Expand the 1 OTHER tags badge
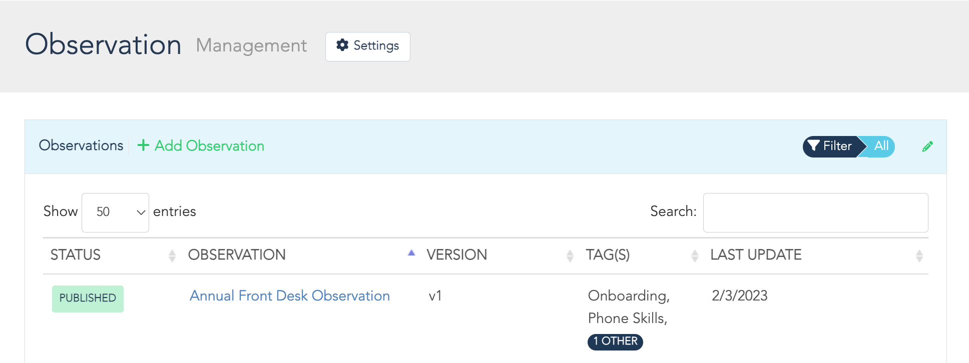969x363 pixels. [x=615, y=341]
